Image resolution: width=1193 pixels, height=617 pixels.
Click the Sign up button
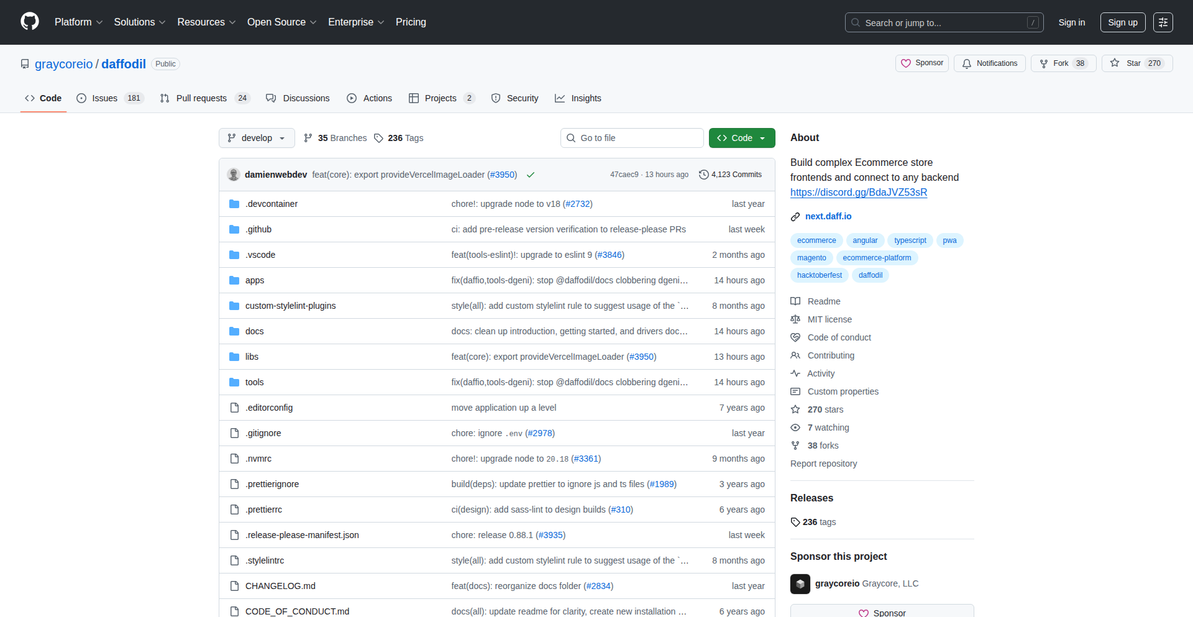(1123, 22)
